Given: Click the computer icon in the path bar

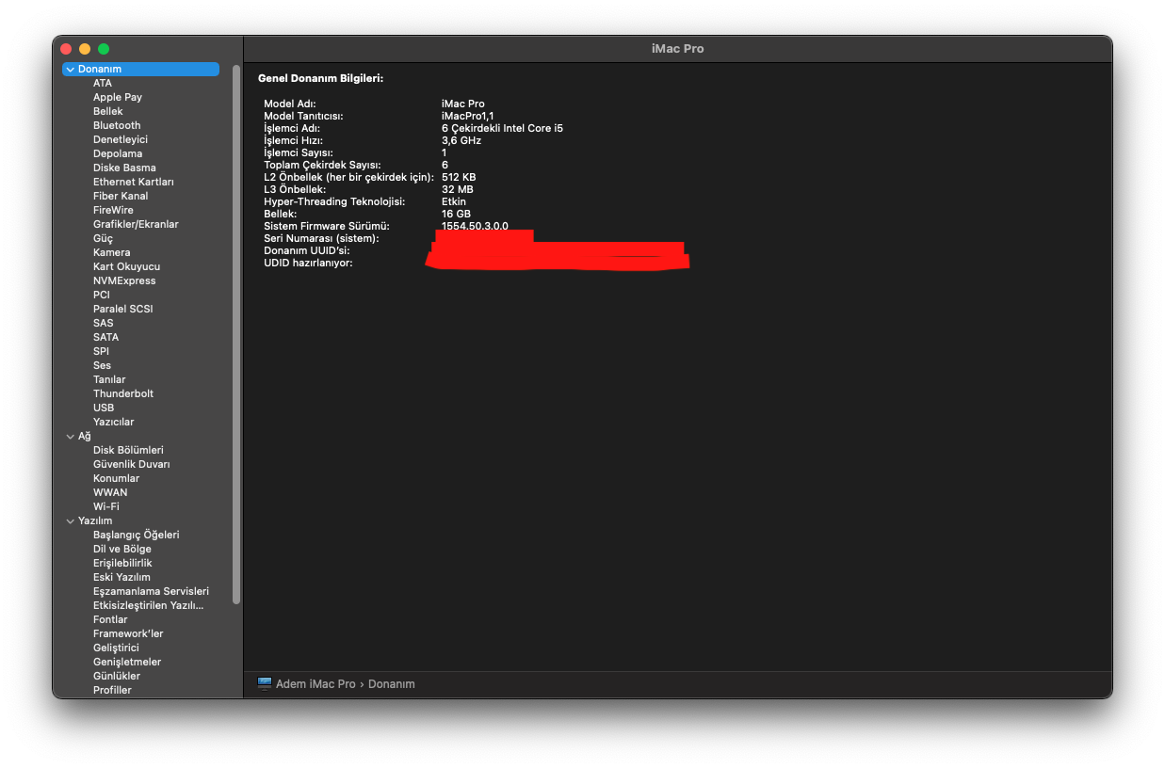Looking at the screenshot, I should point(265,684).
